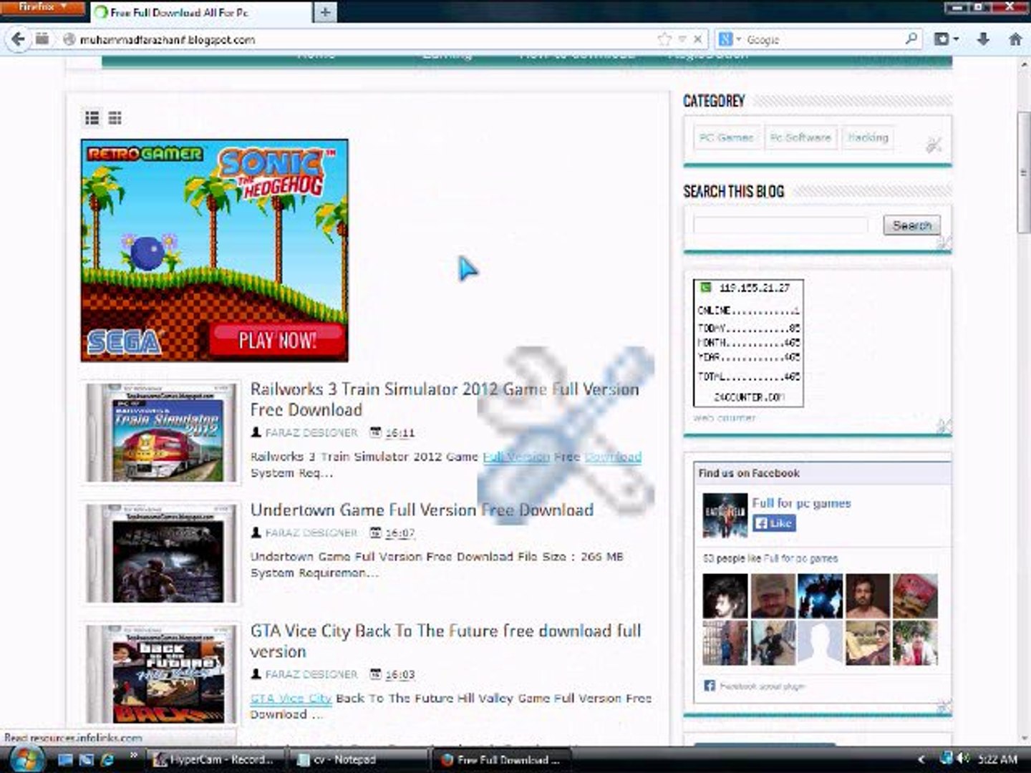
Task: Click the 16:07 timestamp on Undertown post
Action: click(x=400, y=533)
